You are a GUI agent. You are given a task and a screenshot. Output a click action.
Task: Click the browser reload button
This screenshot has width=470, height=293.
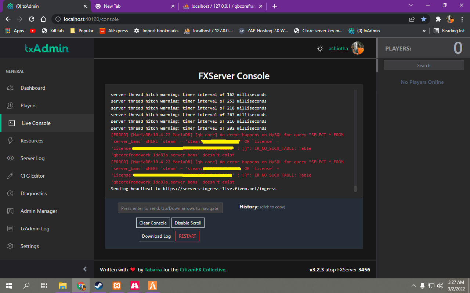click(32, 19)
